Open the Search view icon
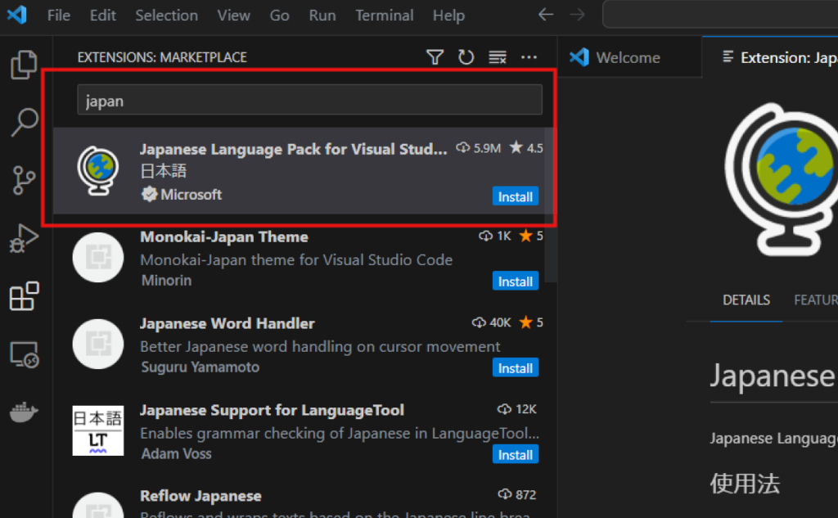 (24, 123)
